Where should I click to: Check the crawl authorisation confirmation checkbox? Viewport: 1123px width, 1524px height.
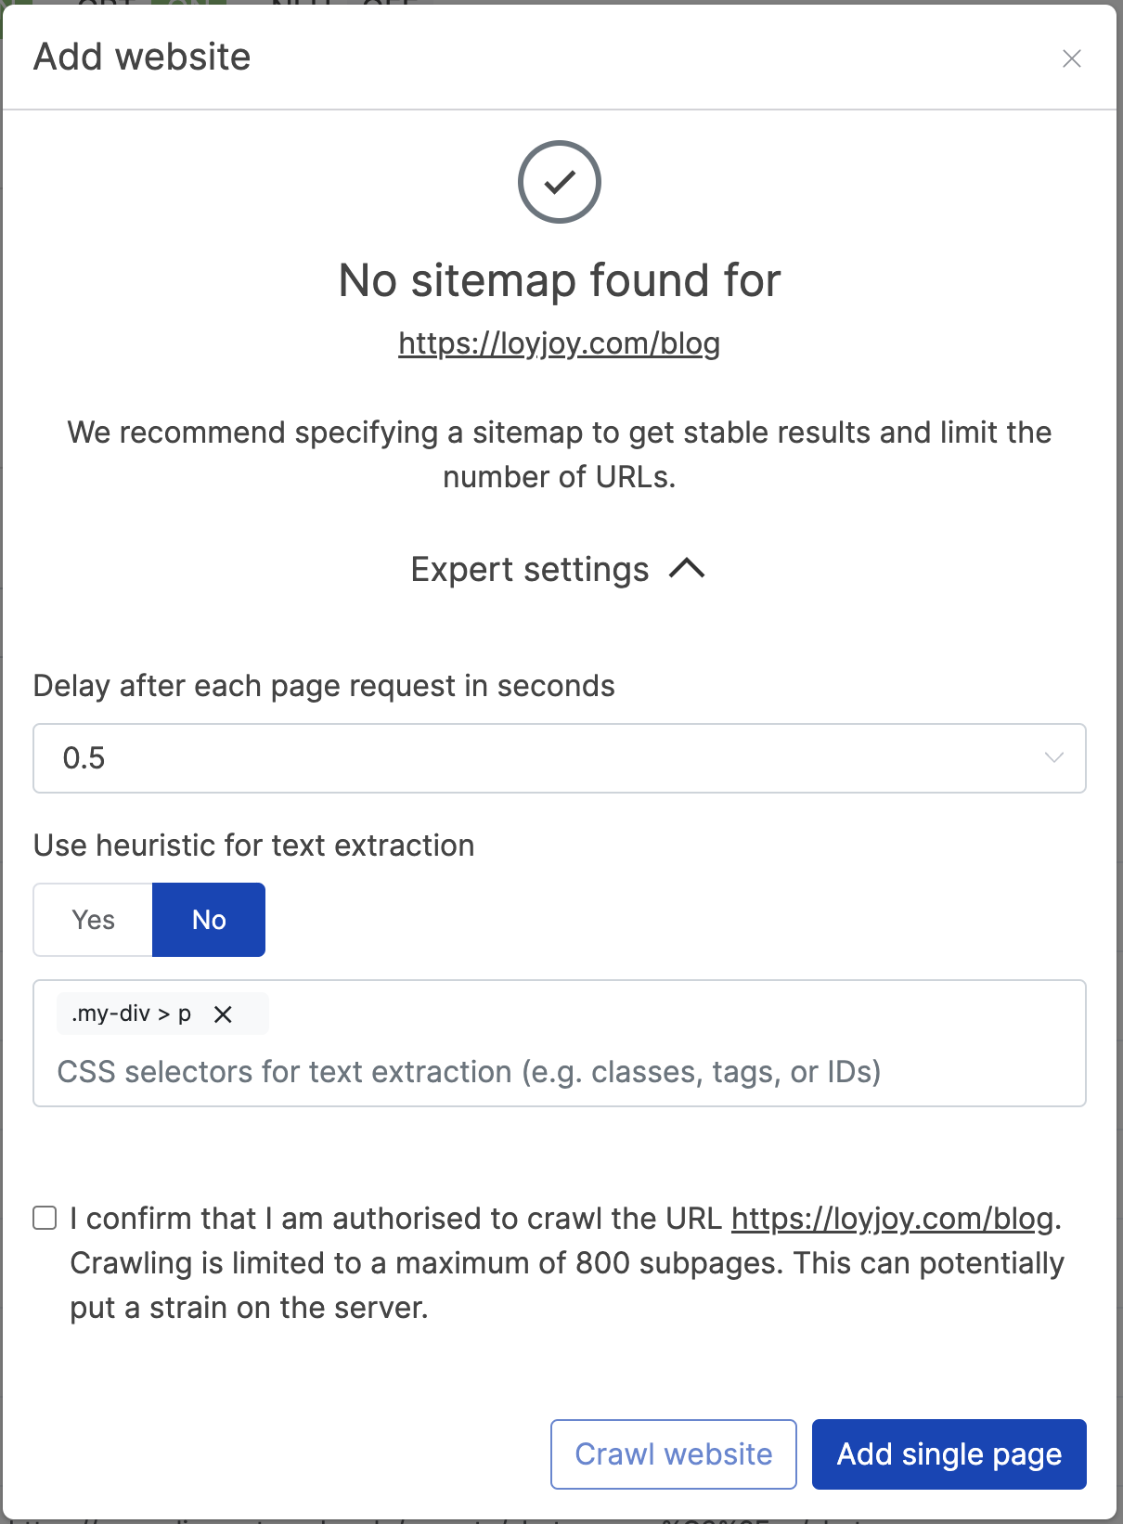(44, 1218)
